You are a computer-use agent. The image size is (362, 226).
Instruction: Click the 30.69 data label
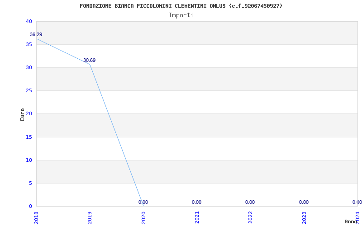[x=89, y=61]
